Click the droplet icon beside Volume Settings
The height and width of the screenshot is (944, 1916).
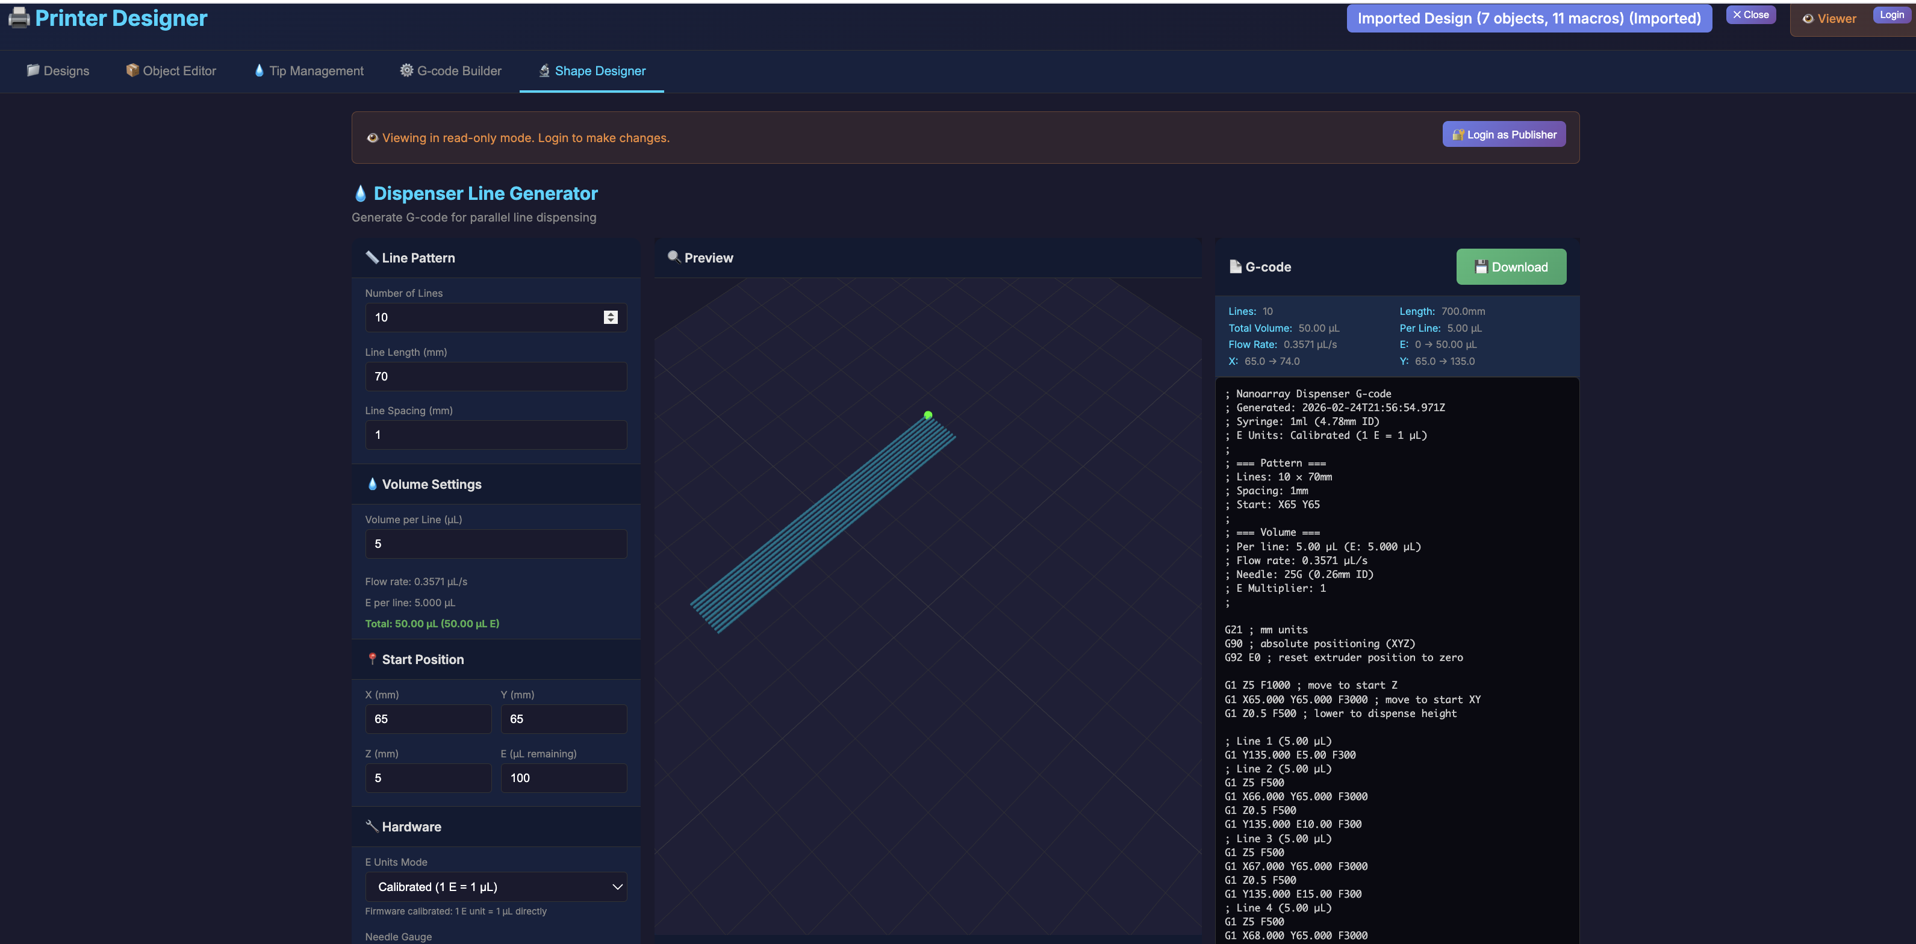coord(372,483)
